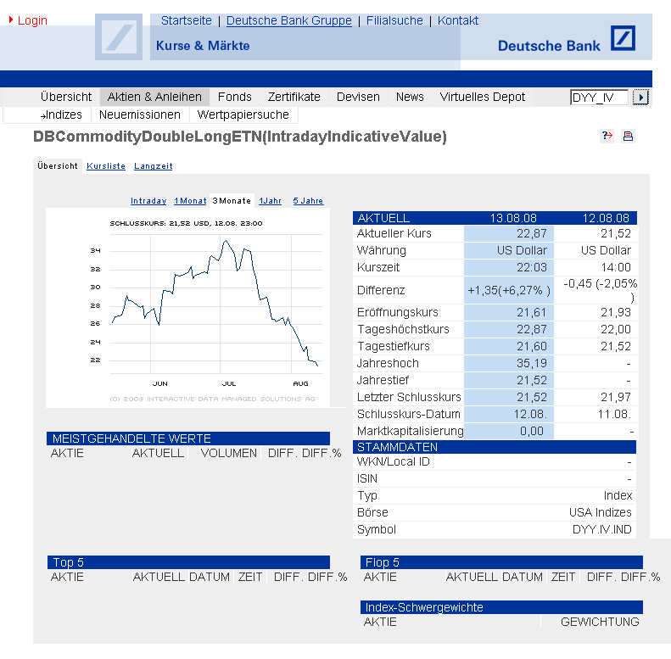Open the Devisen menu
Screen dimensions: 671x659
tap(358, 98)
